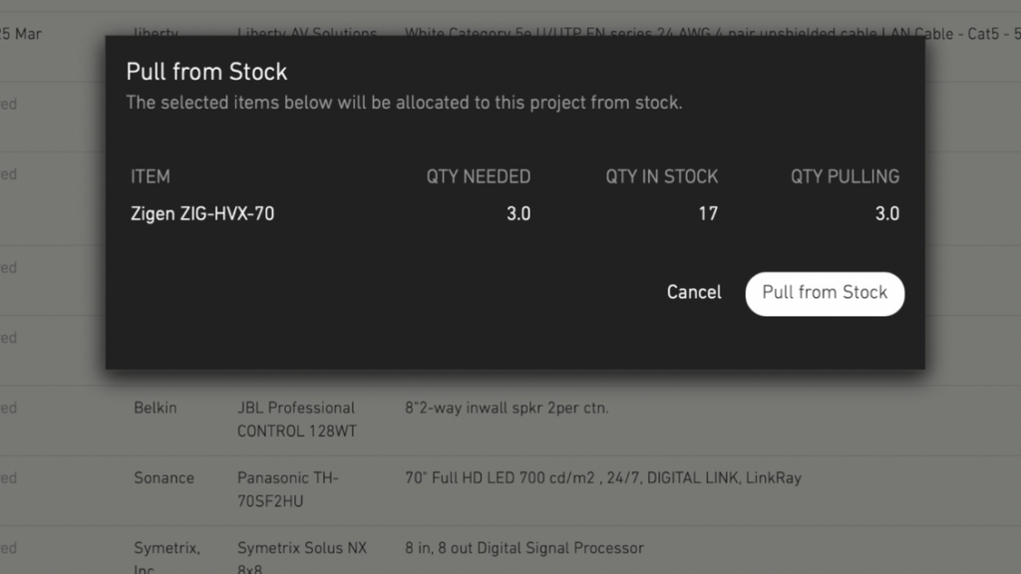Viewport: 1021px width, 574px height.
Task: Select the Panasonic TH-70SF2HU model cell
Action: (287, 489)
